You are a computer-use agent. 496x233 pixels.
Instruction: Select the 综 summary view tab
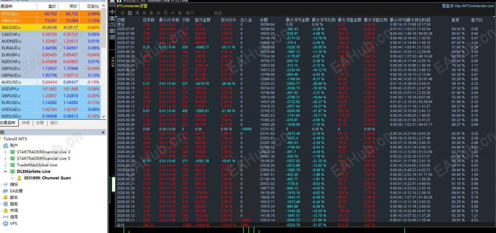pyautogui.click(x=123, y=13)
